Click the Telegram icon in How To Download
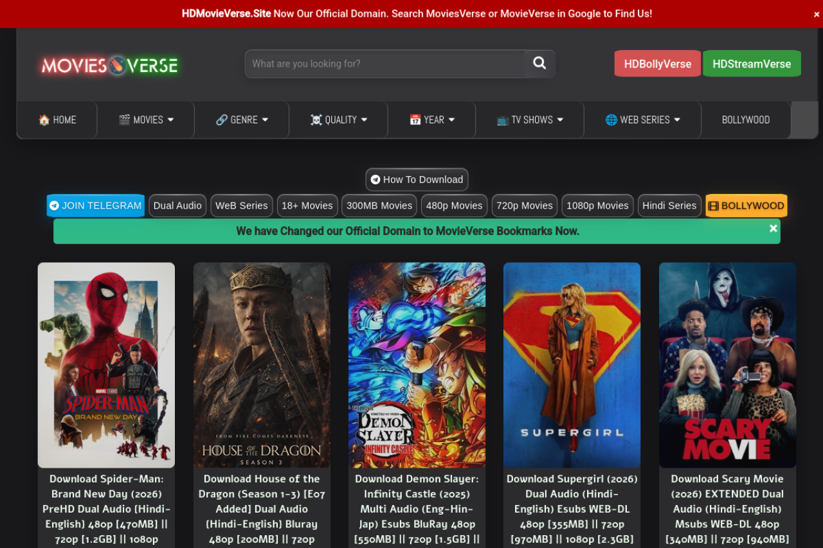823x548 pixels. [x=375, y=180]
